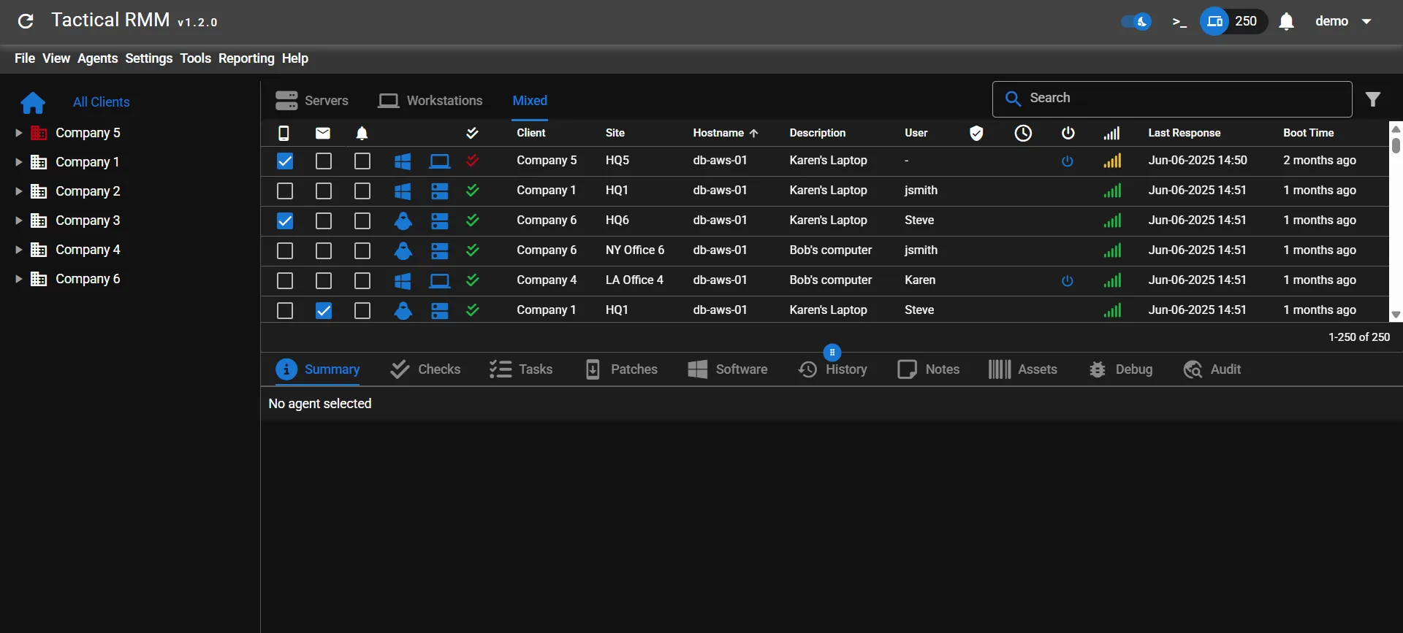Expand the Company 1 tree node
The image size is (1403, 633).
click(x=19, y=162)
